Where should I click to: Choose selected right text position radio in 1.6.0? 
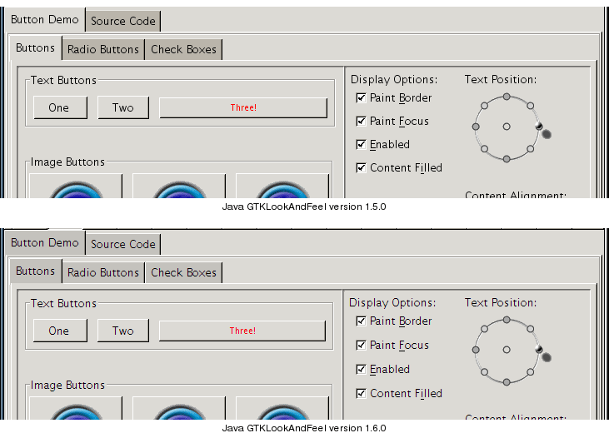coord(539,349)
